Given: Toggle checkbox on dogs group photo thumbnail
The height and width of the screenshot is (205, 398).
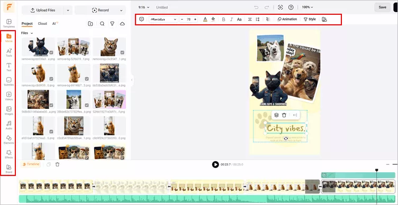Looking at the screenshot, I should tap(51, 105).
